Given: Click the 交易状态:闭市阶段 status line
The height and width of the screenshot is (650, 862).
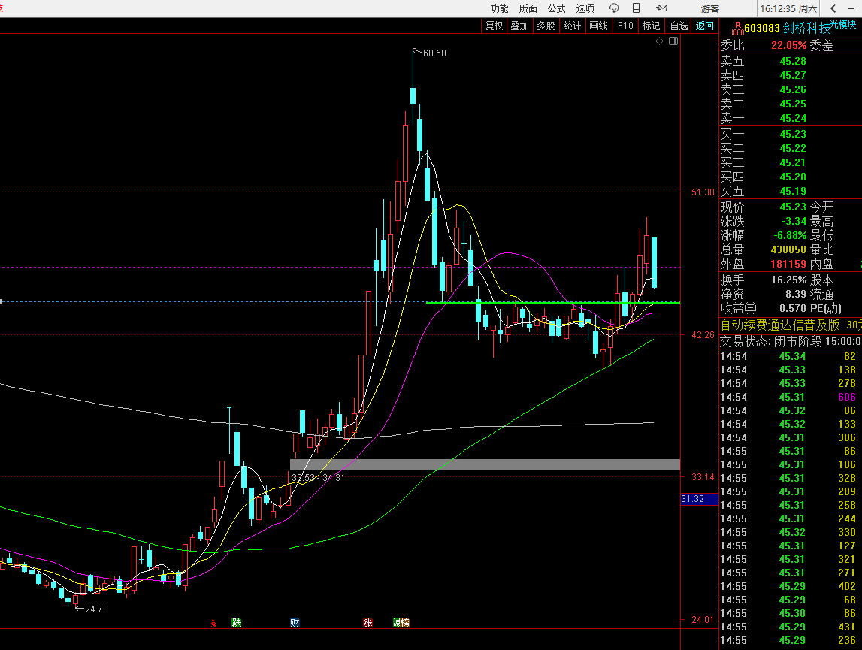Looking at the screenshot, I should click(x=771, y=341).
